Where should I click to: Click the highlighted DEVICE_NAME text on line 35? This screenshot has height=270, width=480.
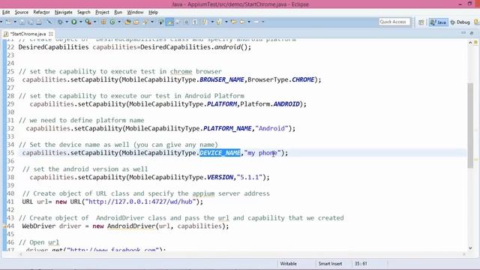(220, 153)
